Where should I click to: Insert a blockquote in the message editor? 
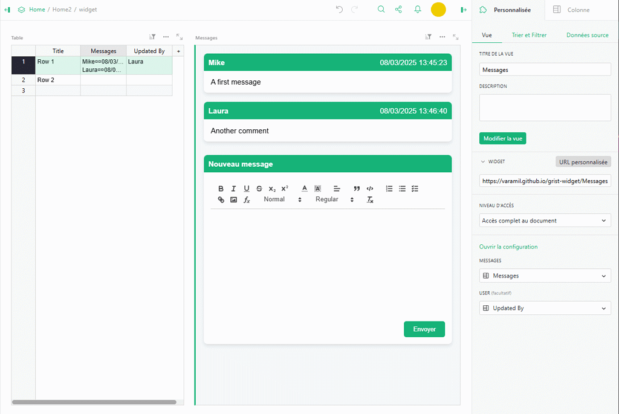[357, 188]
